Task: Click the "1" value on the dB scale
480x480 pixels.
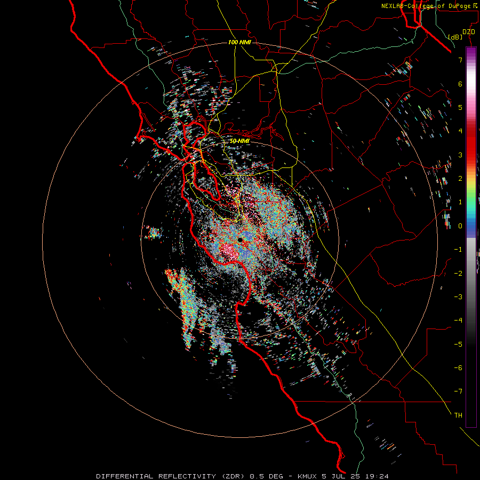Action: pyautogui.click(x=460, y=202)
